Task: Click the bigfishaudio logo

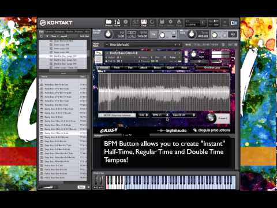Action: point(172,131)
